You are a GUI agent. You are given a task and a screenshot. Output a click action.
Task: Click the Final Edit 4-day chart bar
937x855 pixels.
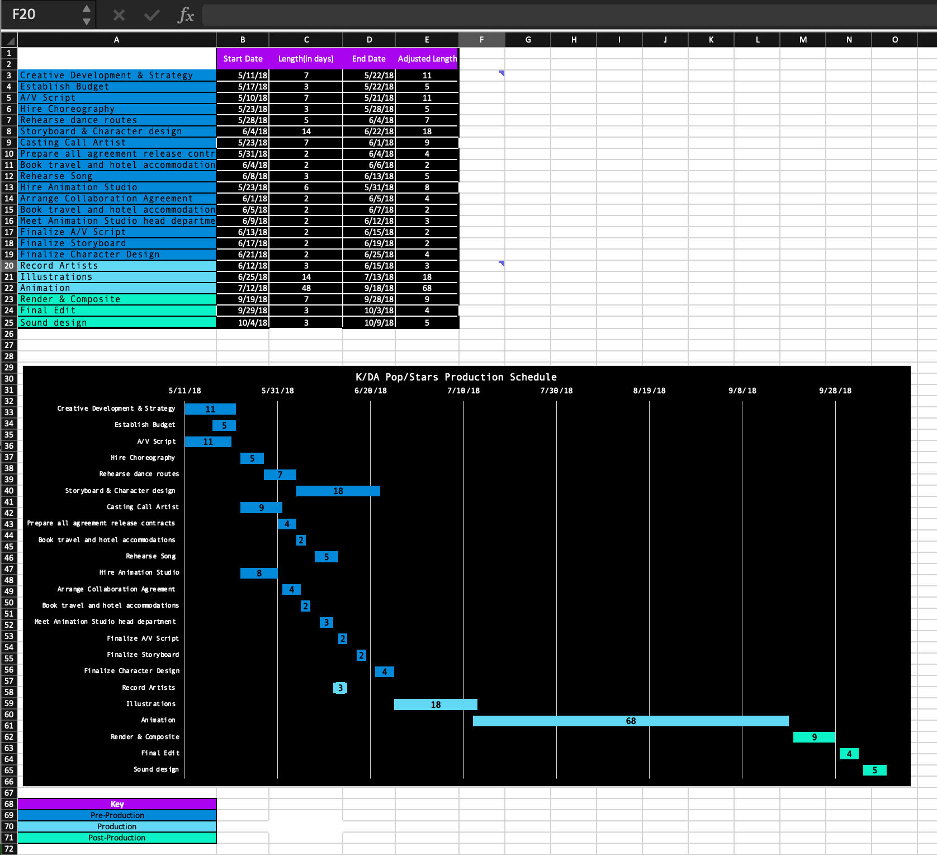[849, 754]
